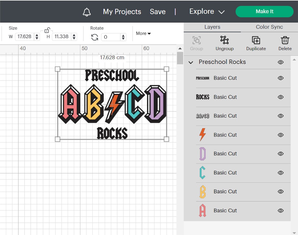Viewport: 298px width, 235px height.
Task: Toggle visibility of the Preschool Rocks group
Action: (x=280, y=62)
